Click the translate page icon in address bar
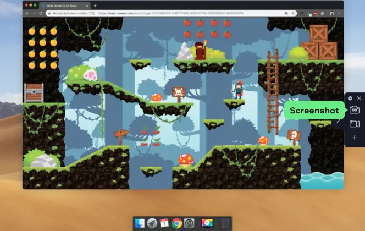The height and width of the screenshot is (231, 365). (x=286, y=13)
